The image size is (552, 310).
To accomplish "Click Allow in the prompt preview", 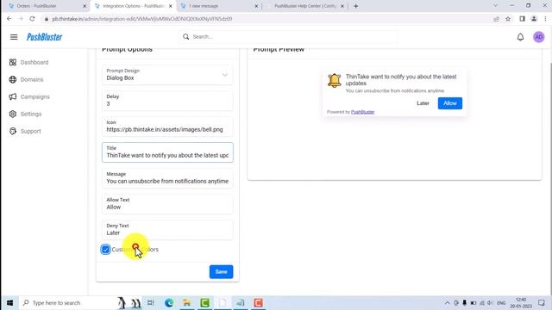I will point(450,103).
